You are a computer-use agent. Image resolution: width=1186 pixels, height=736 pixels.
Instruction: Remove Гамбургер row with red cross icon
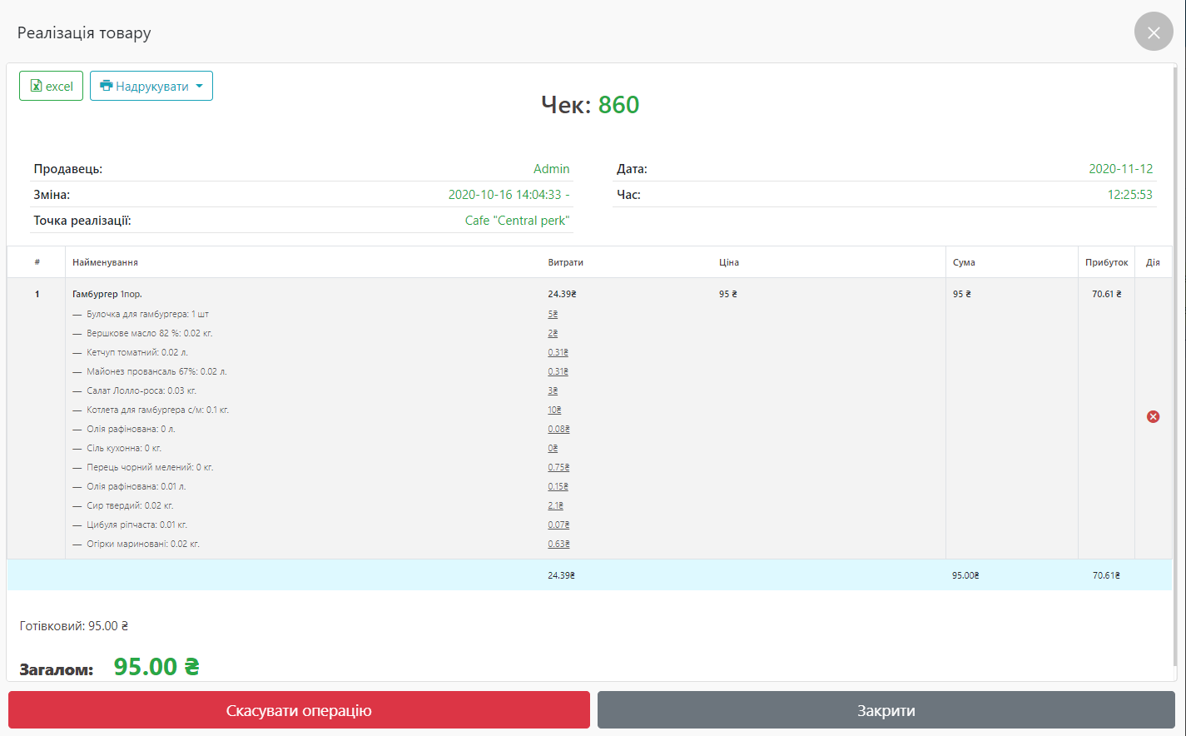pyautogui.click(x=1153, y=416)
